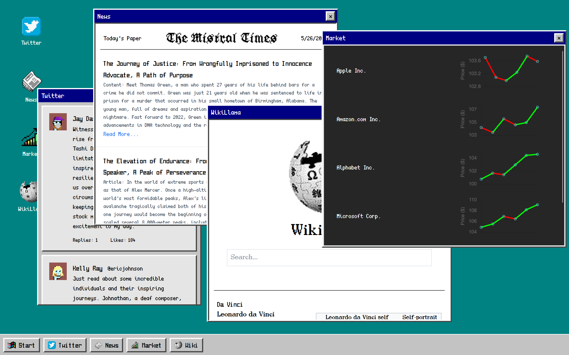Click the 5/26 date in News

click(x=311, y=38)
